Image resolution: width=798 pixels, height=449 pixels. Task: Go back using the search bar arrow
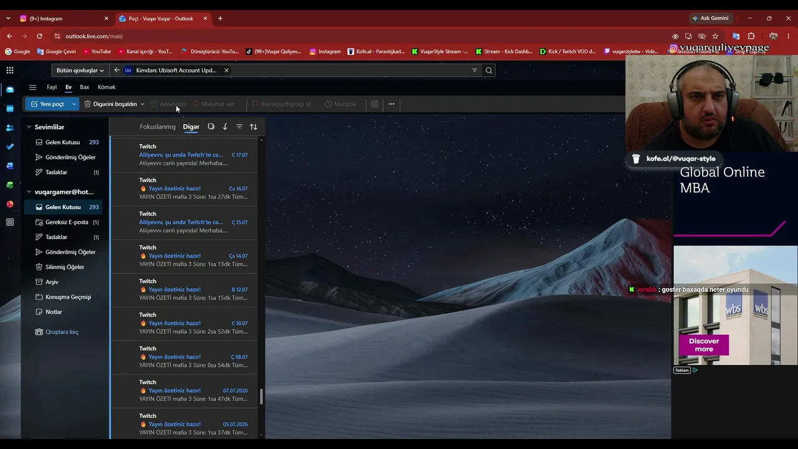(117, 70)
